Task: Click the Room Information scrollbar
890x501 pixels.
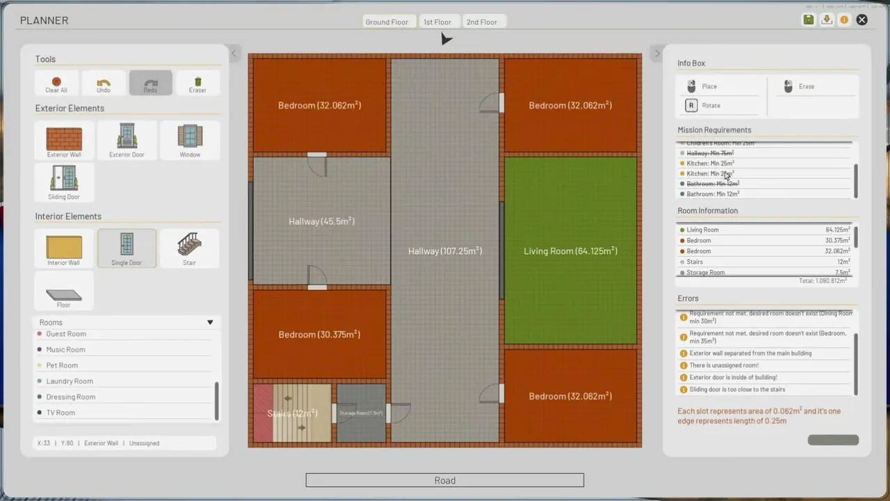Action: click(855, 237)
